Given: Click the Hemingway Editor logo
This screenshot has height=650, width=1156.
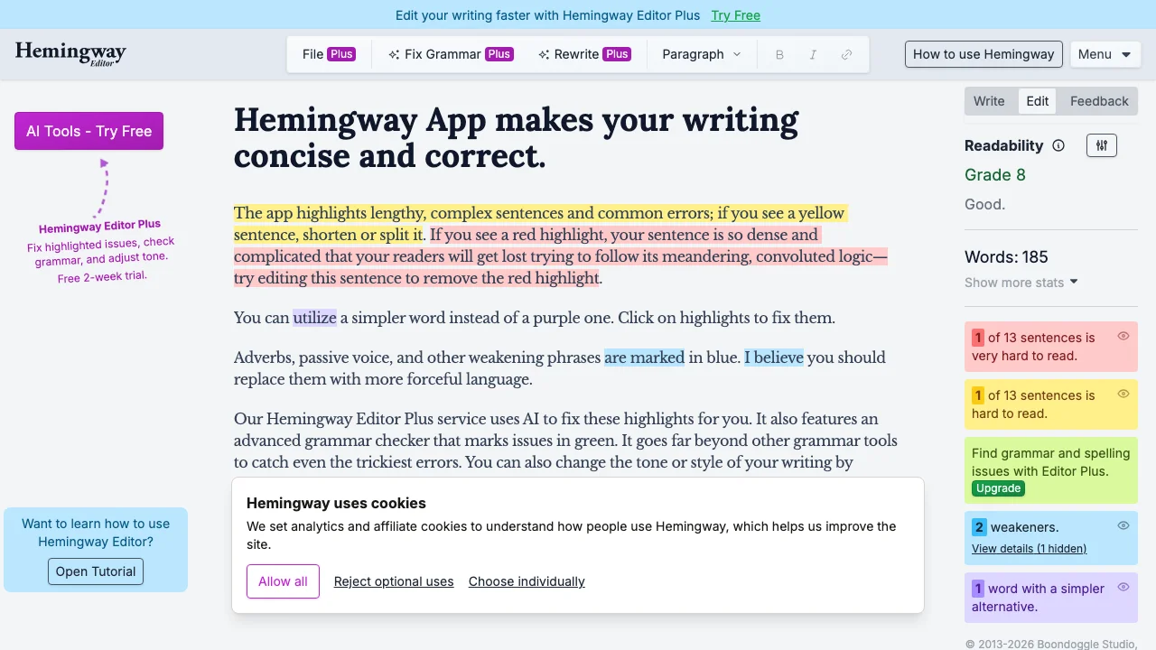Looking at the screenshot, I should point(70,54).
